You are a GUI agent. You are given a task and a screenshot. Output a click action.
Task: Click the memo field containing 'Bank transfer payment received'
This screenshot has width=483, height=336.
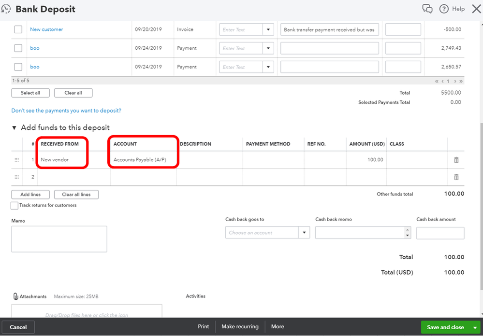tap(330, 30)
